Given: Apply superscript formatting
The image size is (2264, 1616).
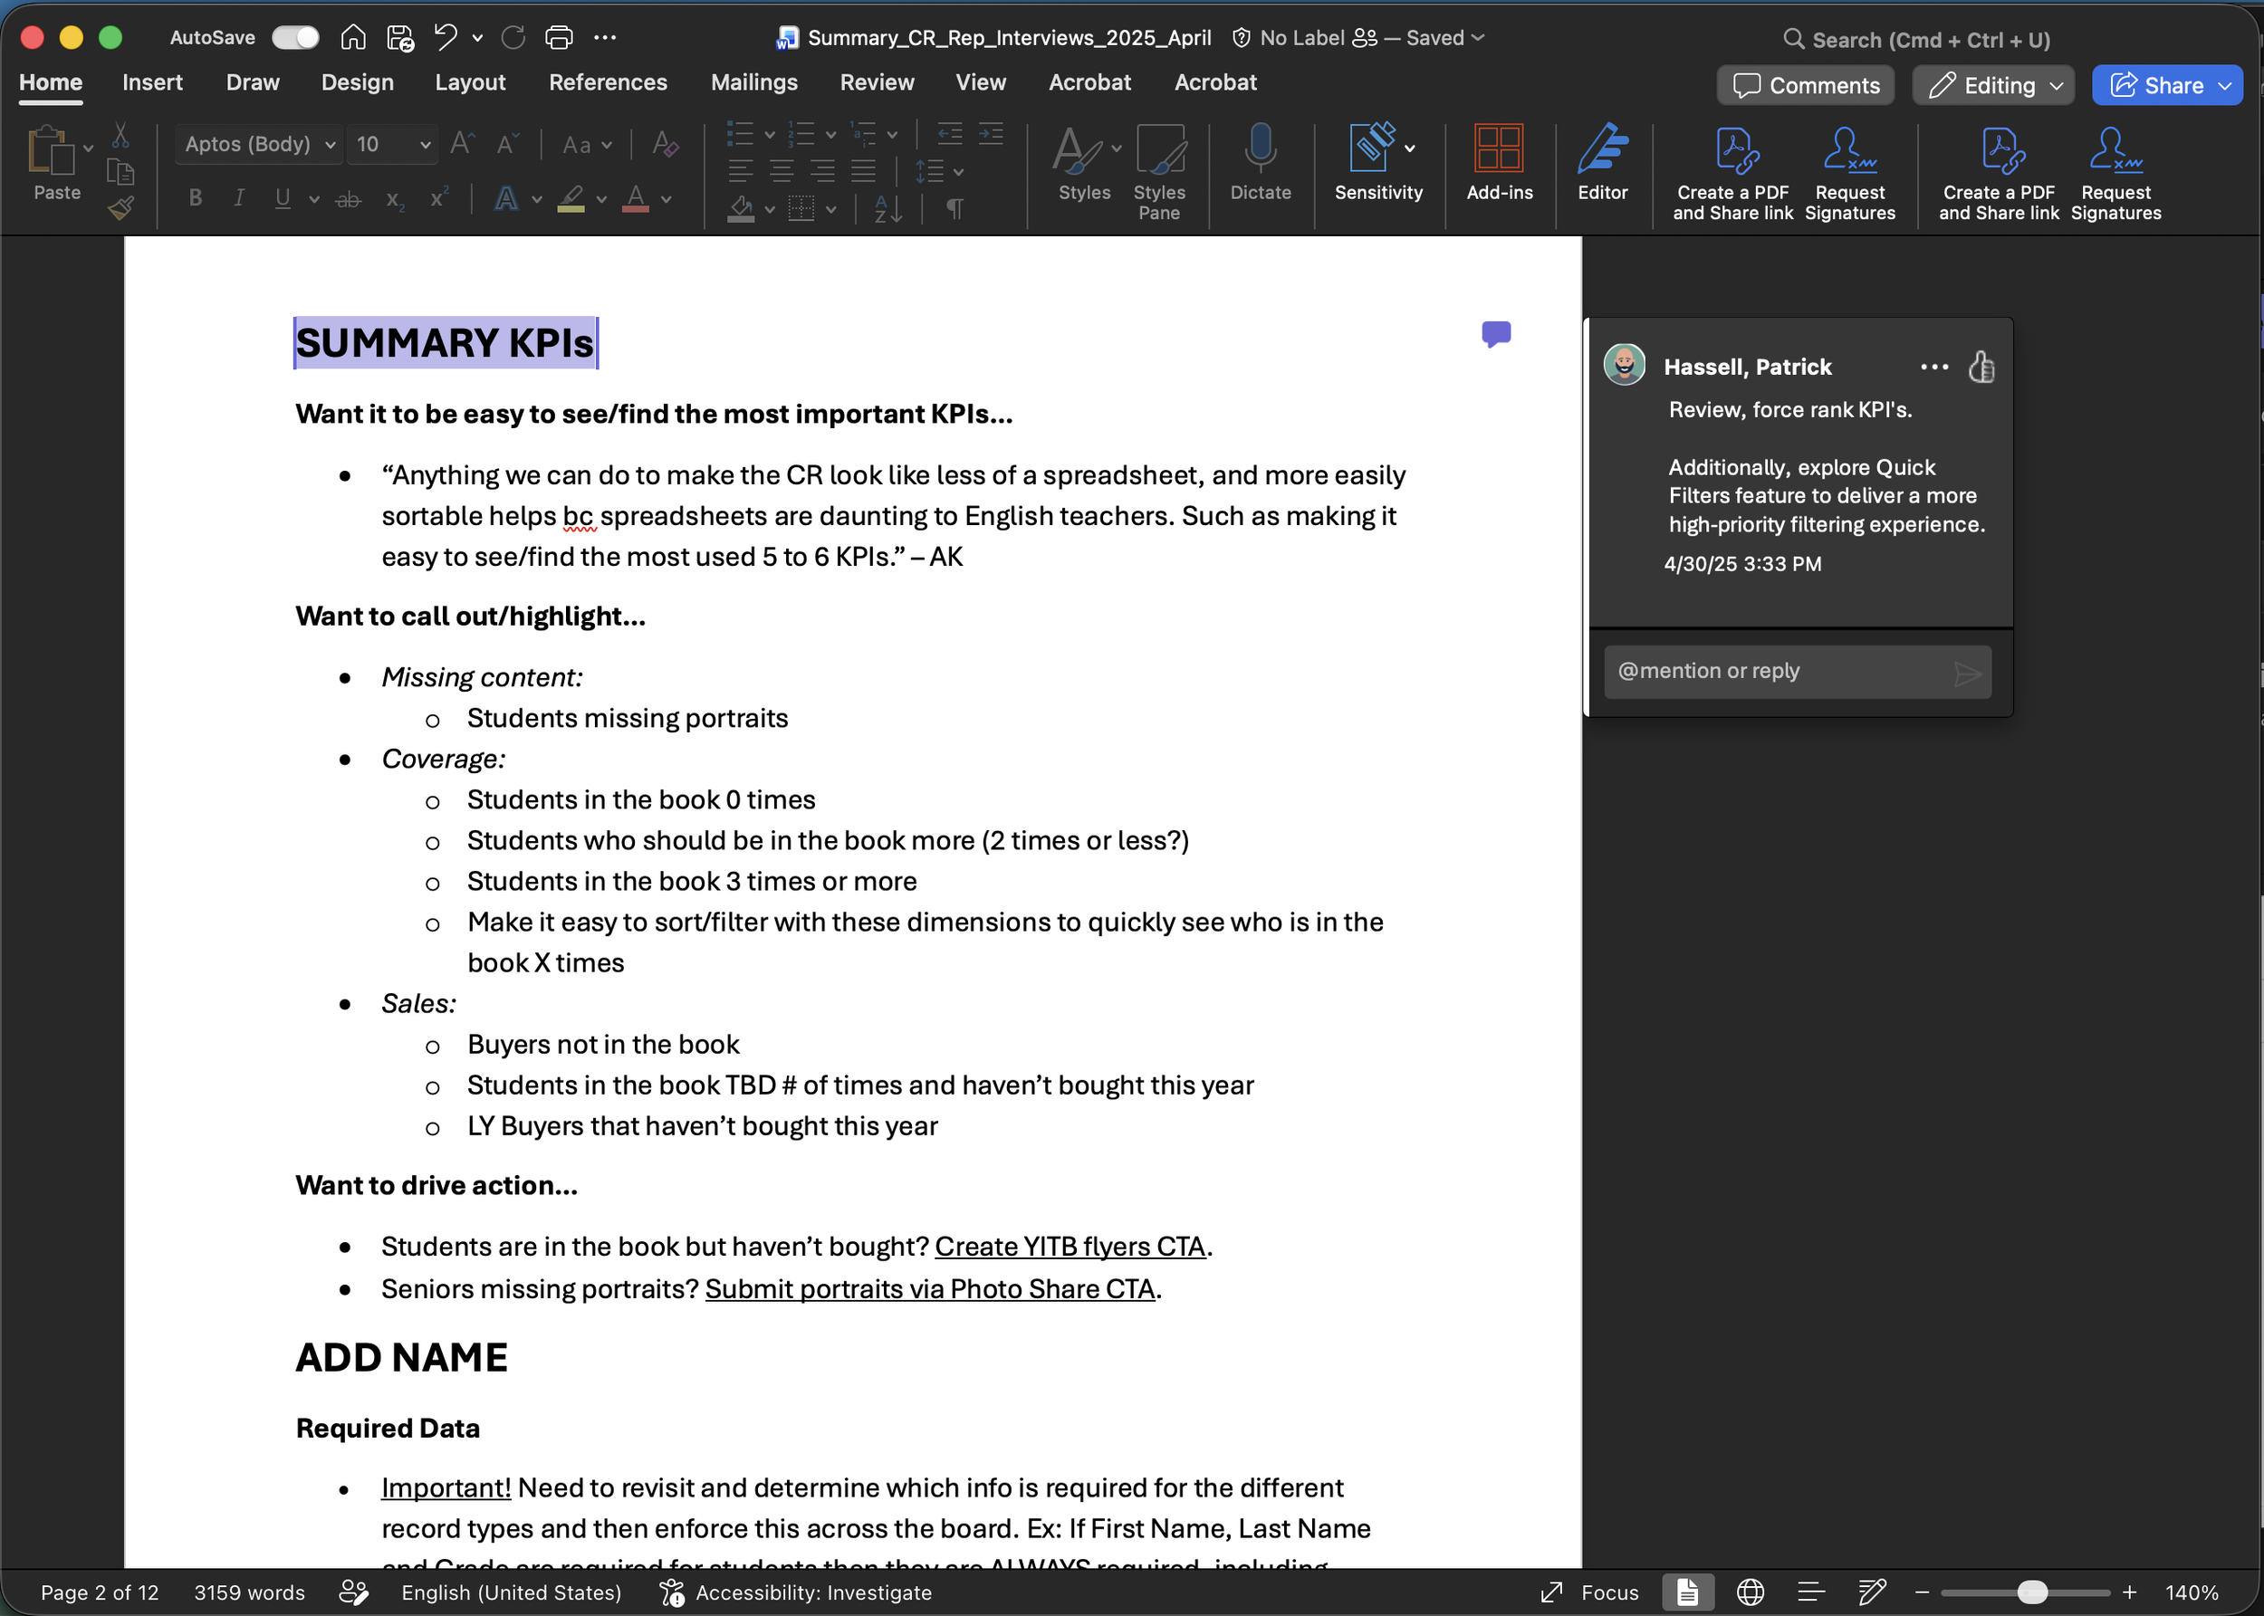Looking at the screenshot, I should (439, 198).
